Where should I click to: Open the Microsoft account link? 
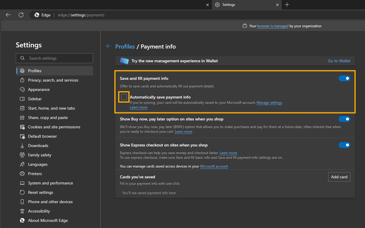(x=214, y=166)
